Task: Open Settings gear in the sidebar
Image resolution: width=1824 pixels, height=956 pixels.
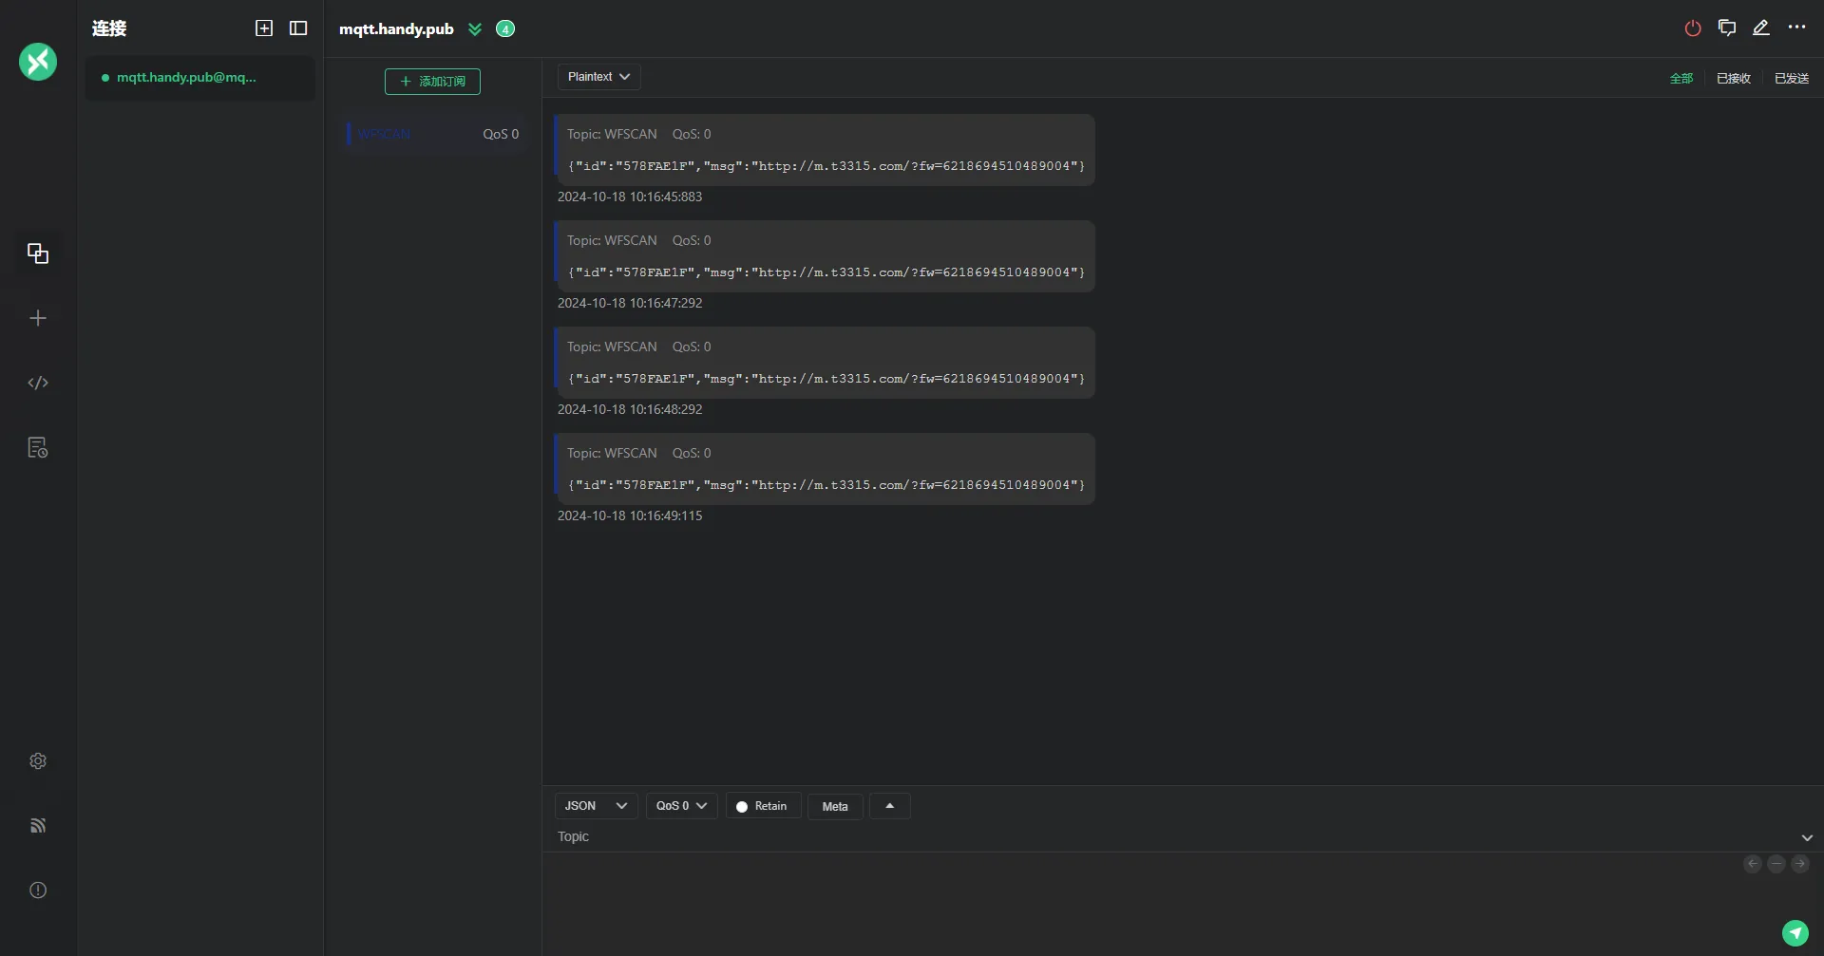Action: (38, 760)
